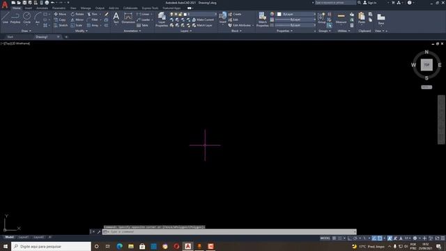Insert a Table annotation

(142, 25)
